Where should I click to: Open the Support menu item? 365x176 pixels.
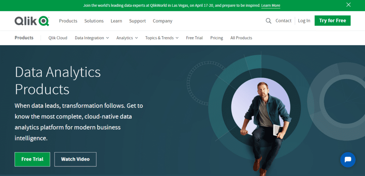pos(137,21)
